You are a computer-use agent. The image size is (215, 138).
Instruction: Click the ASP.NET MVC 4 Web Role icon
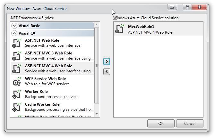coord(17,69)
